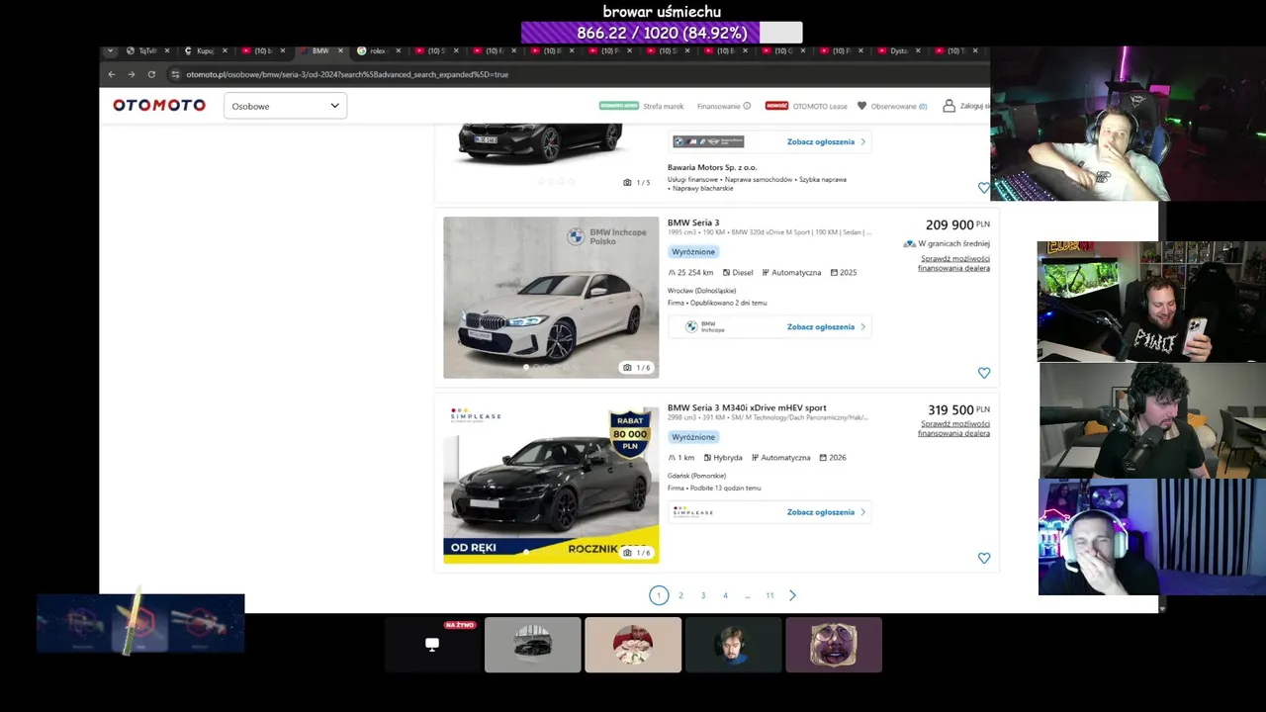Open the Dysta browser tab
1266x712 pixels.
point(899,50)
